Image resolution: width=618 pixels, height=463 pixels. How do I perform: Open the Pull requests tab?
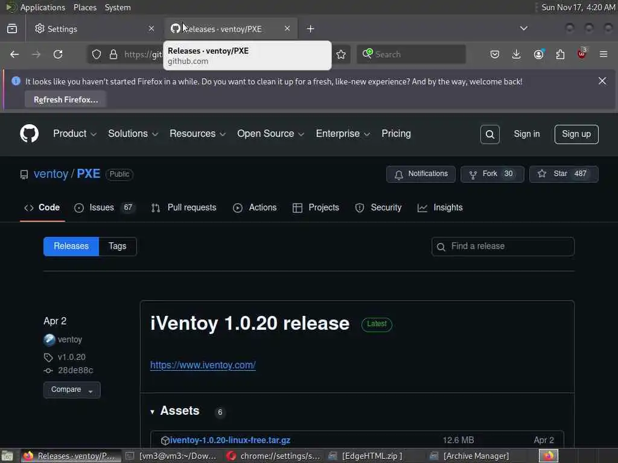(183, 207)
